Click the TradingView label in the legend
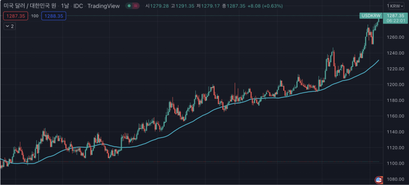 pos(104,6)
